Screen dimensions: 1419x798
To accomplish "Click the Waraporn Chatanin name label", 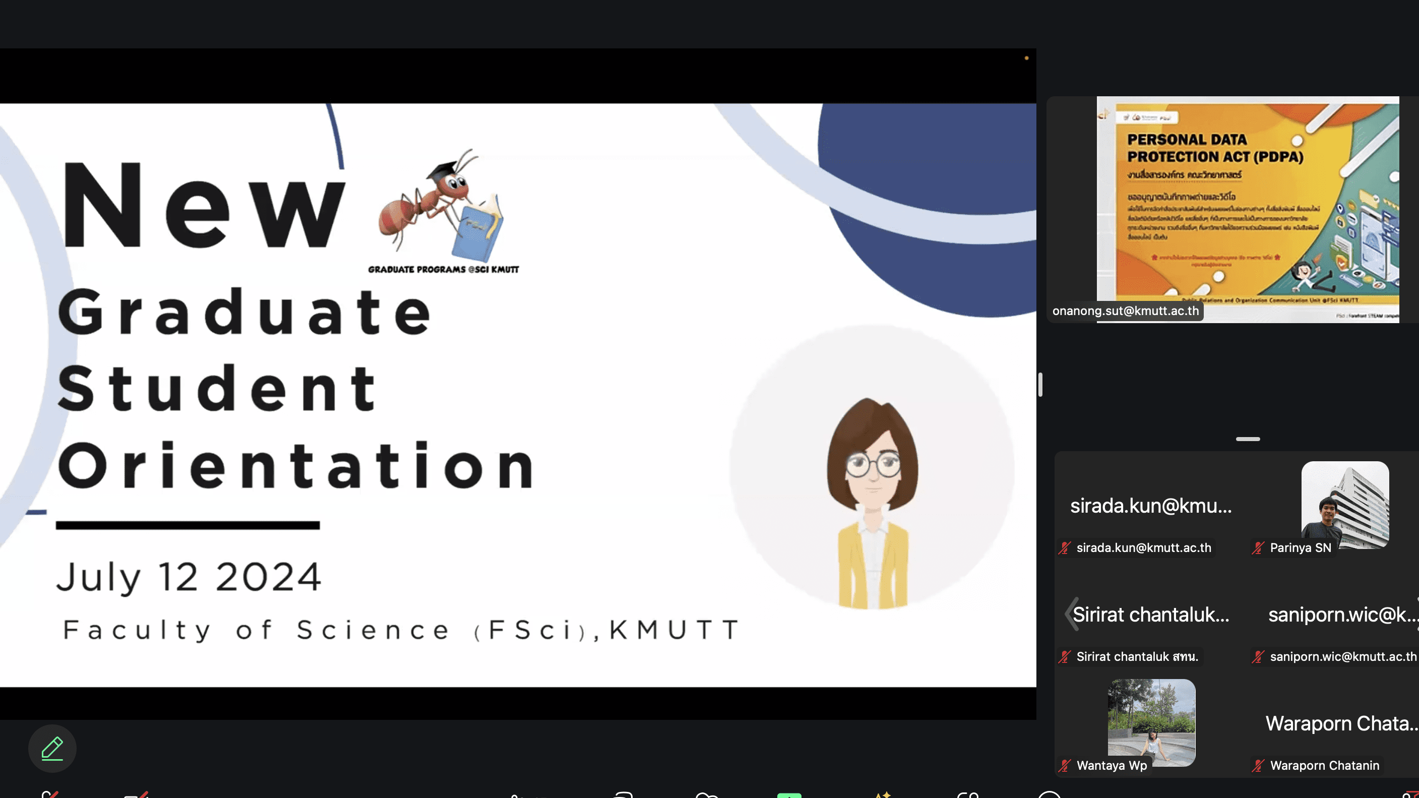I will coord(1324,766).
